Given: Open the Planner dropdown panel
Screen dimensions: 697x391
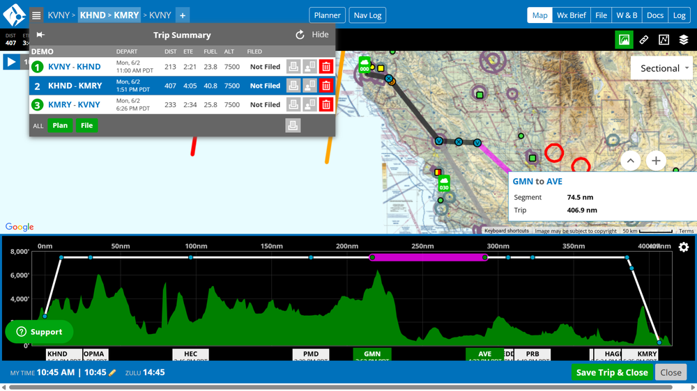Looking at the screenshot, I should point(327,15).
